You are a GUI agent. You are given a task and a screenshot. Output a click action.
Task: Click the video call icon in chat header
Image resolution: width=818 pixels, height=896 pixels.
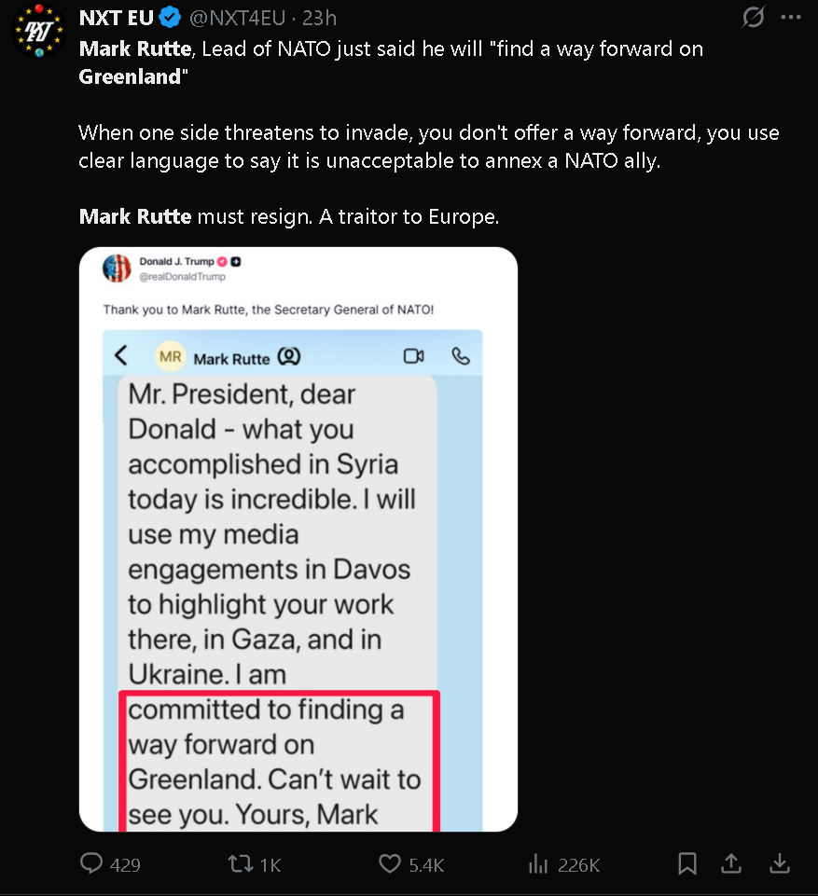pyautogui.click(x=413, y=356)
